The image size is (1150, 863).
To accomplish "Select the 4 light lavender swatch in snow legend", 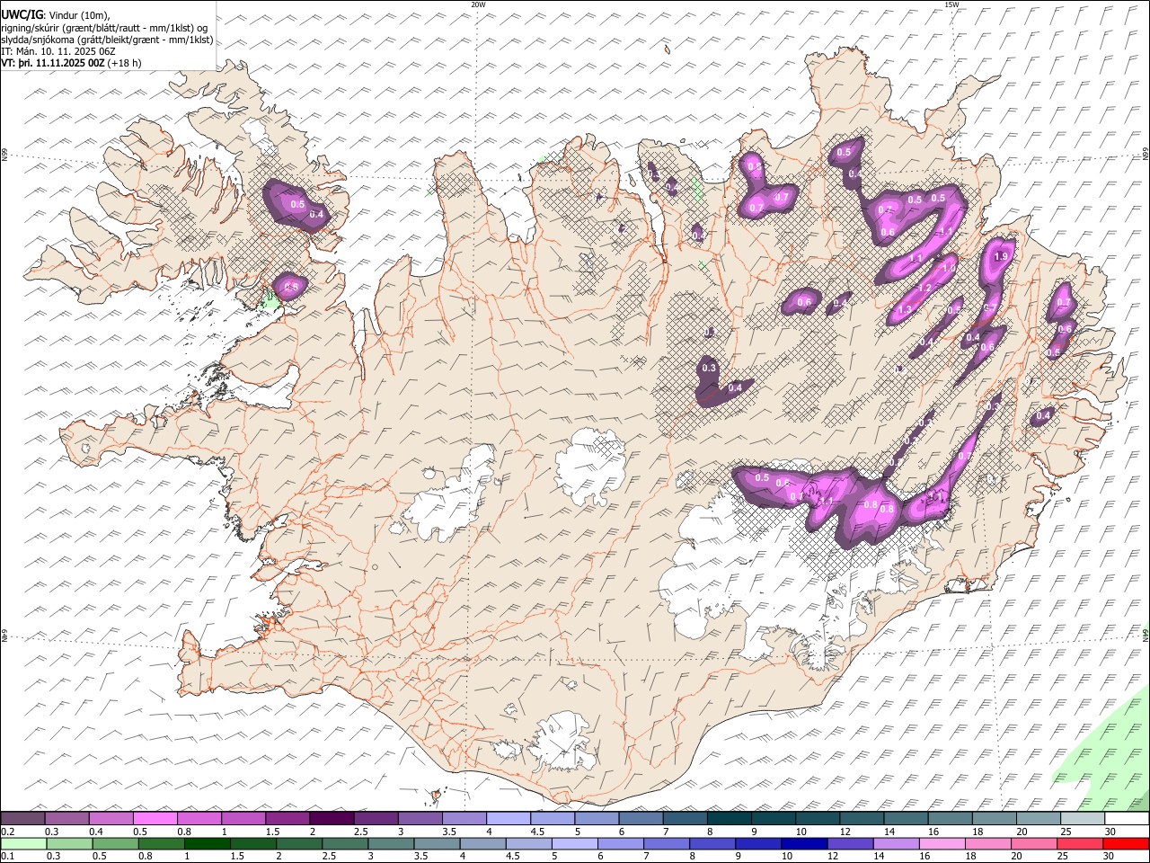I will click(509, 818).
